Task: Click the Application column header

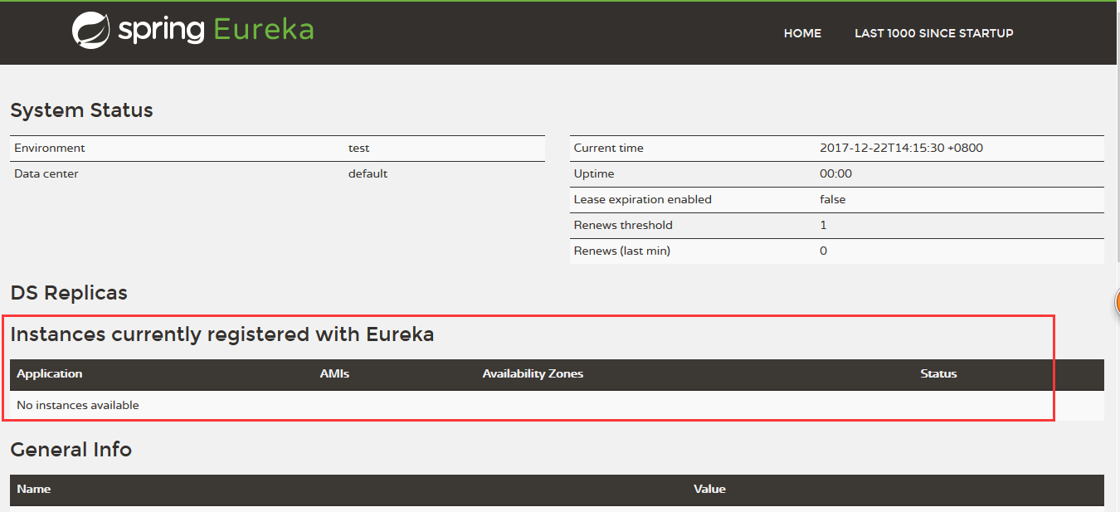Action: pos(50,374)
